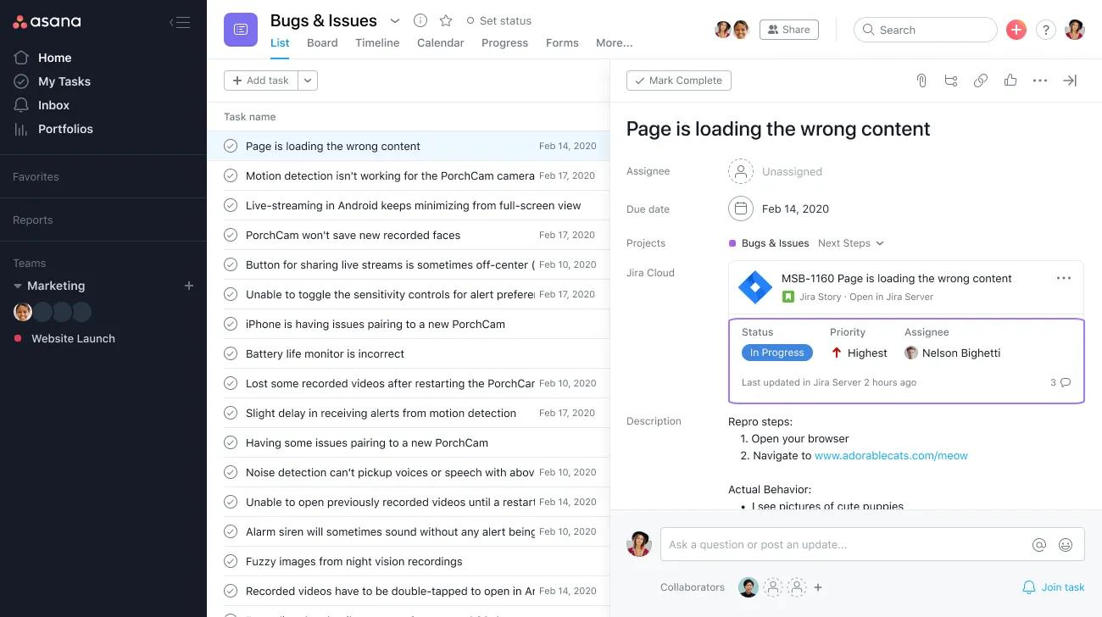Open the Timeline tab
Image resolution: width=1102 pixels, height=617 pixels.
click(x=376, y=42)
